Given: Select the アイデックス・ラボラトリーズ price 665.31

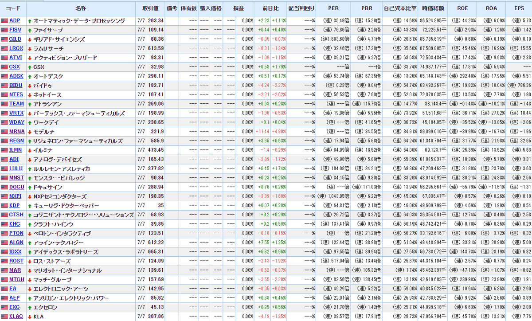Looking at the screenshot, I should pos(156,252).
